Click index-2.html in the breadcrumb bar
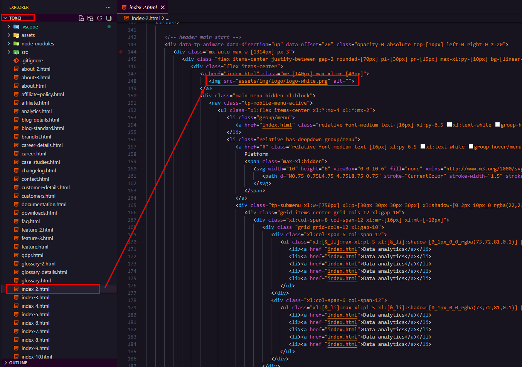This screenshot has height=367, width=522. coord(145,18)
